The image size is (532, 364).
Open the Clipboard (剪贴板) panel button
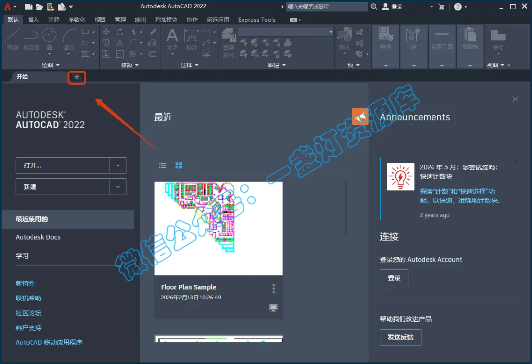[x=470, y=46]
